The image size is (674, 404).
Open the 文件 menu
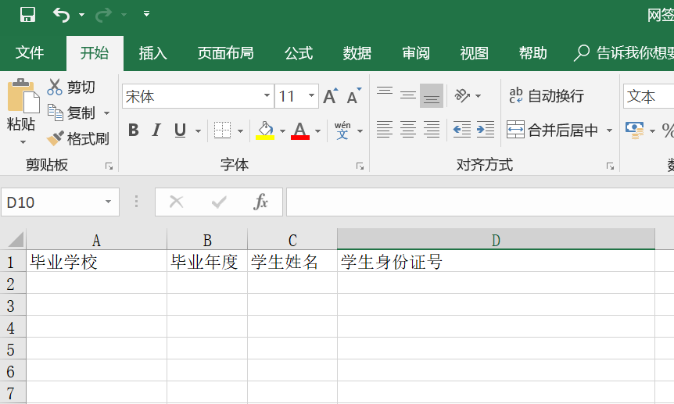point(30,53)
